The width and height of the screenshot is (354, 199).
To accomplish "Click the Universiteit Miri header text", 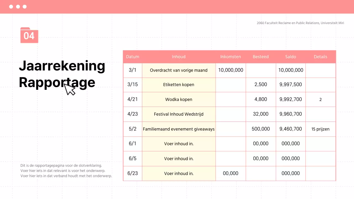I will pos(300,23).
